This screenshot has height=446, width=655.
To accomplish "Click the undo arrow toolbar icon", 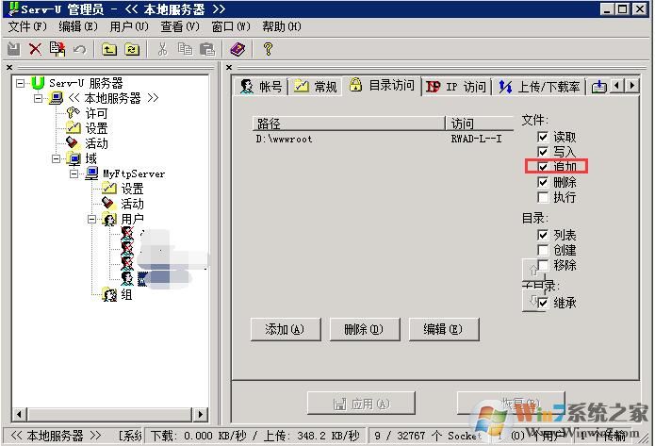I will [x=79, y=49].
